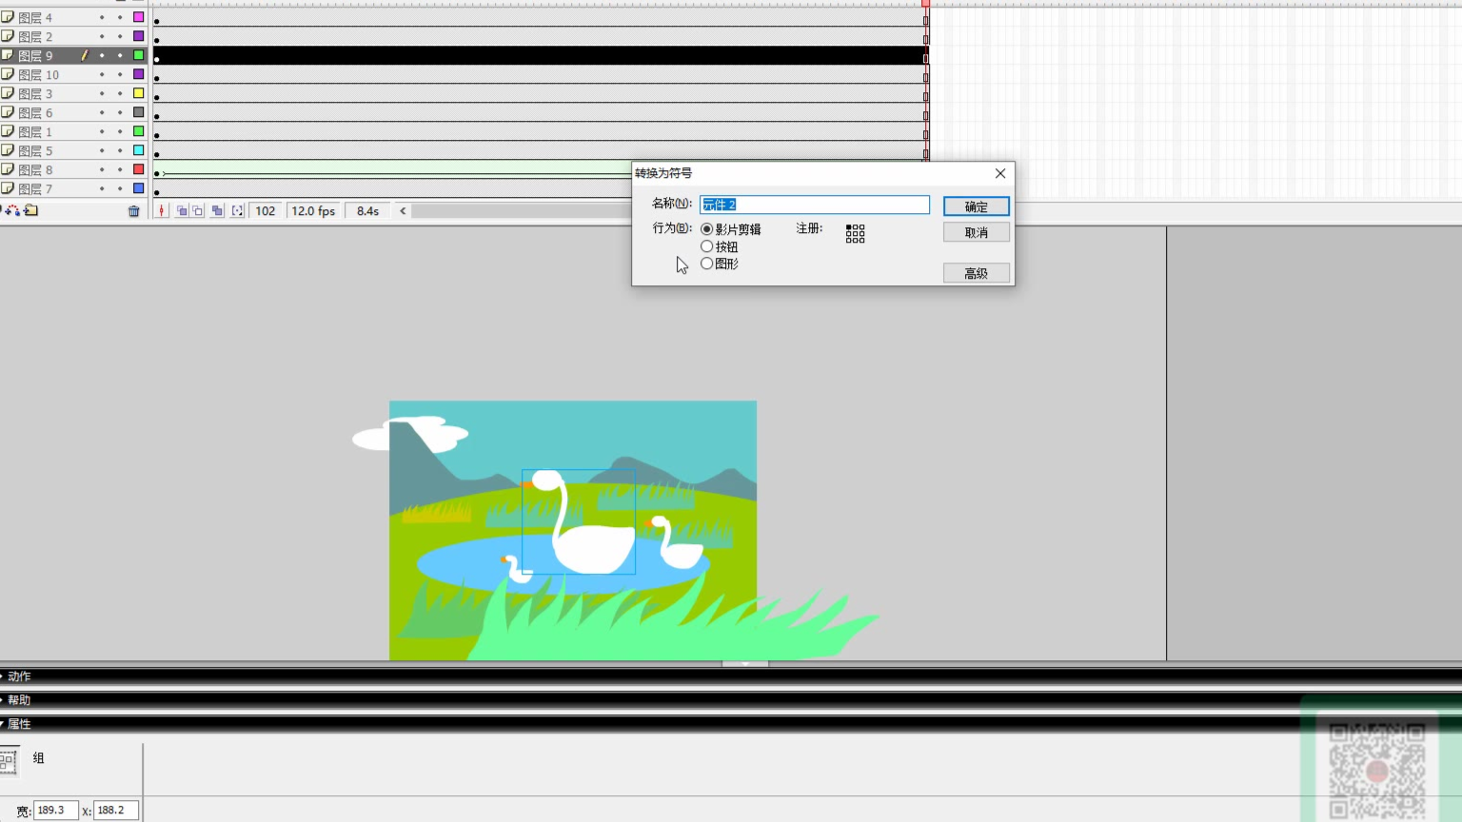The width and height of the screenshot is (1462, 822).
Task: Expand the 帮助 panel
Action: 19,700
